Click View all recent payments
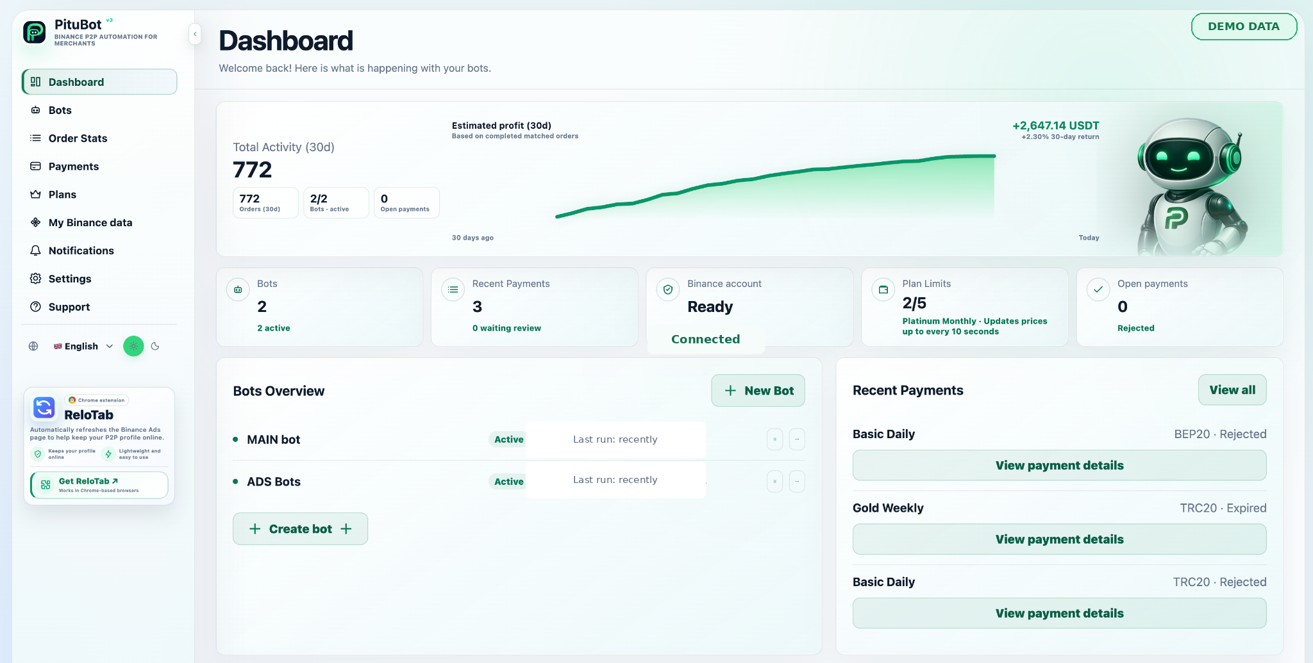The height and width of the screenshot is (663, 1313). click(x=1232, y=390)
